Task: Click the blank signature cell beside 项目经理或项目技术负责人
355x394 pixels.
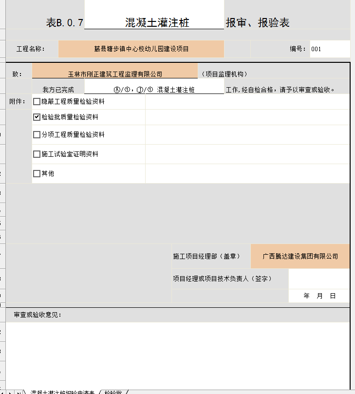Action: pos(319,279)
